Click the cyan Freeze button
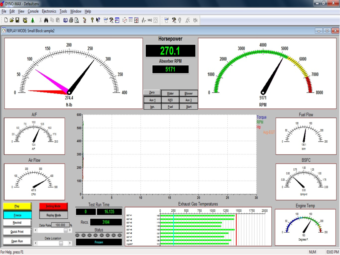Screen dimensions: 340x255 click(x=17, y=215)
